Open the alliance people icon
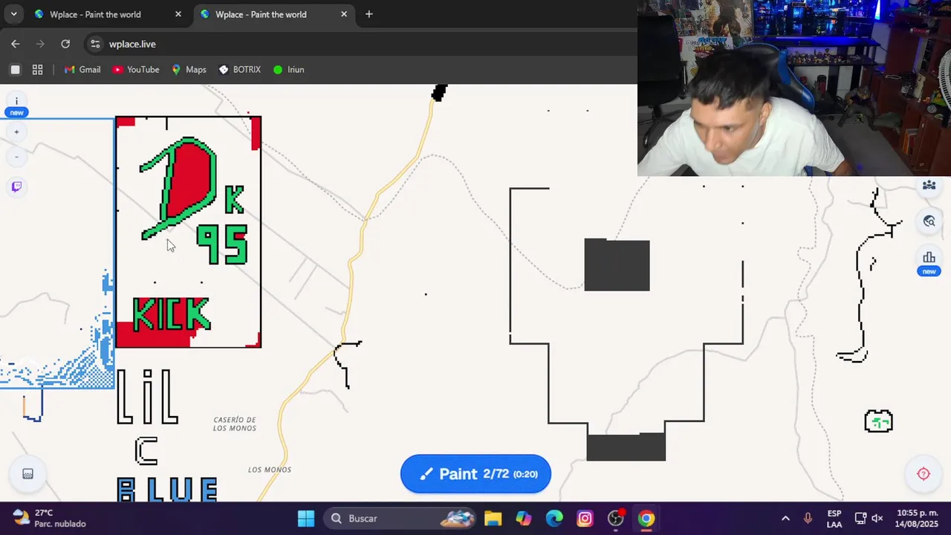This screenshot has width=951, height=535. (929, 185)
